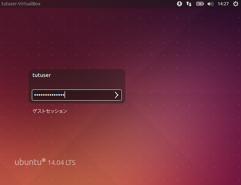Open the power/session gear menu

coord(235,4)
